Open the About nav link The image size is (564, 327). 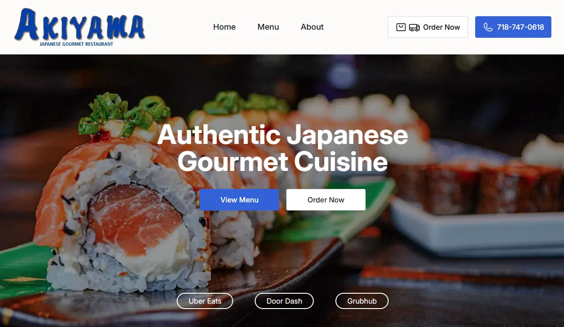(x=312, y=27)
